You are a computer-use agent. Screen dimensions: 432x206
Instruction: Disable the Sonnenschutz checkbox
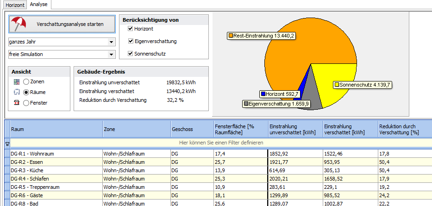(131, 54)
